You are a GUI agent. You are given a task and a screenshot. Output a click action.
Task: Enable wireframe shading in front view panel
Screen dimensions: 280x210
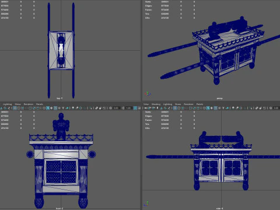coord(44,108)
